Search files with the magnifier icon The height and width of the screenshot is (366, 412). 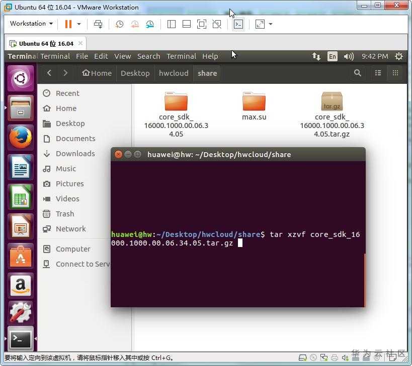point(357,73)
